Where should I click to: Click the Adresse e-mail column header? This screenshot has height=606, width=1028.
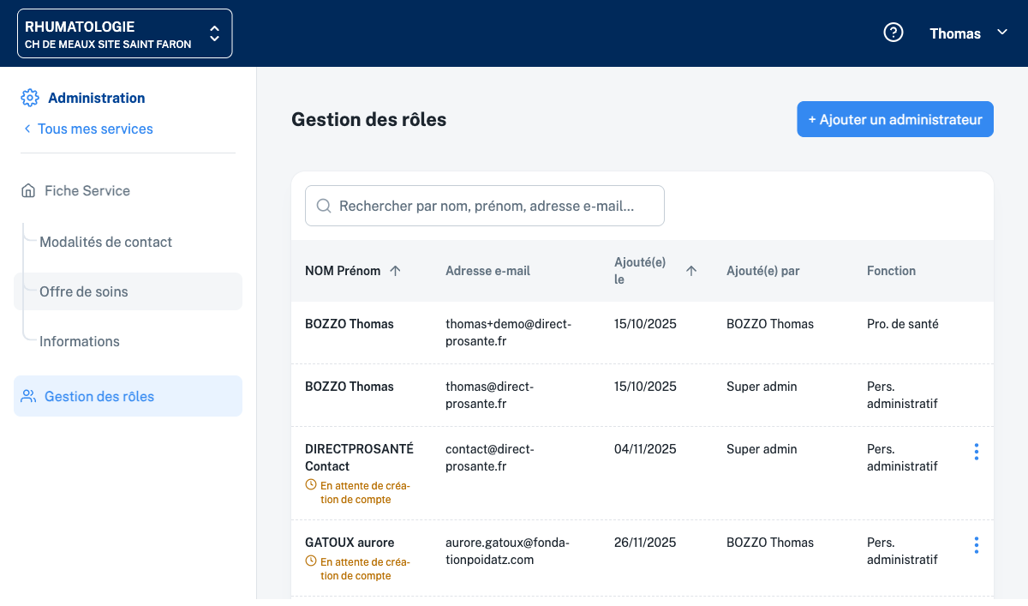[x=487, y=271]
